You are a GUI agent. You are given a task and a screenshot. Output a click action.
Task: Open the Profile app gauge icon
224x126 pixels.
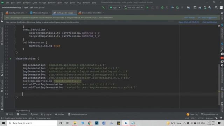click(x=172, y=7)
